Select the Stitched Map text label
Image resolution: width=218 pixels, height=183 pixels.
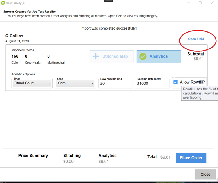[x=115, y=56]
